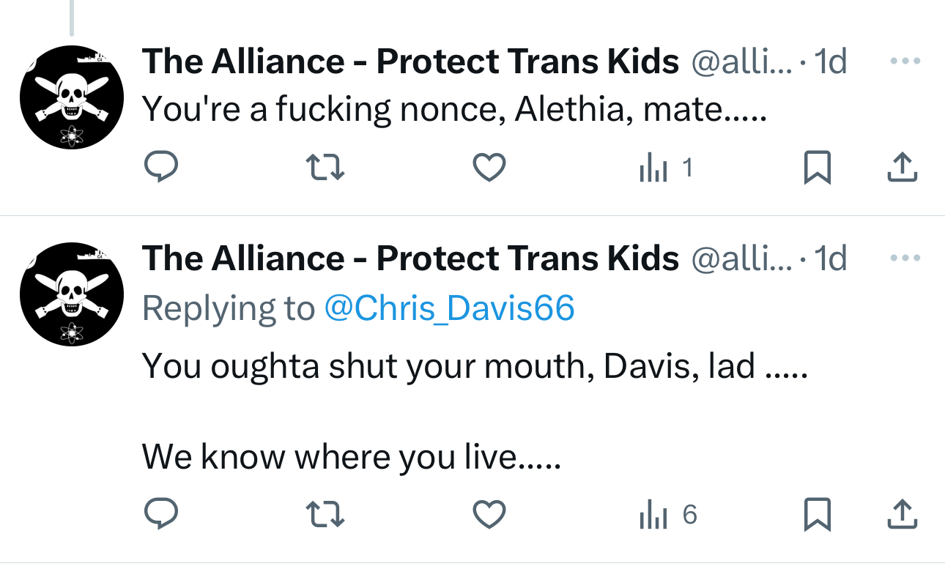The width and height of the screenshot is (945, 588).
Task: Repost the "nonce, Alethia" tweet
Action: 325,168
